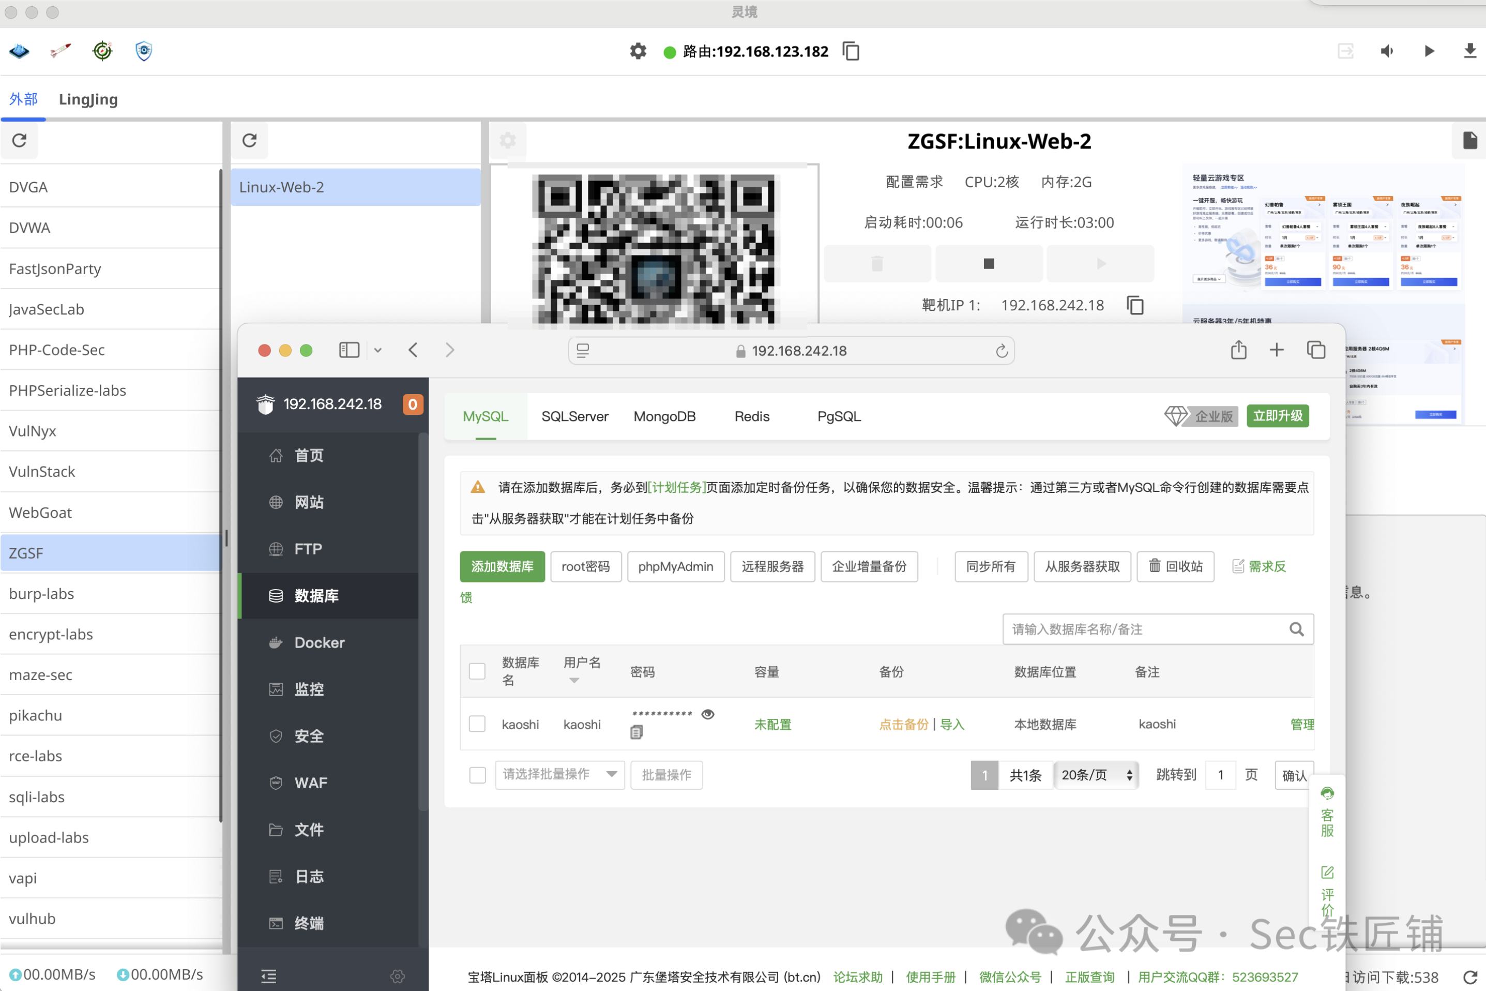
Task: Open the batch operation dropdown
Action: point(559,774)
